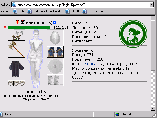The image size is (157, 118).
Task: Click the earrings slot above the amulet
Action: click(x=19, y=32)
